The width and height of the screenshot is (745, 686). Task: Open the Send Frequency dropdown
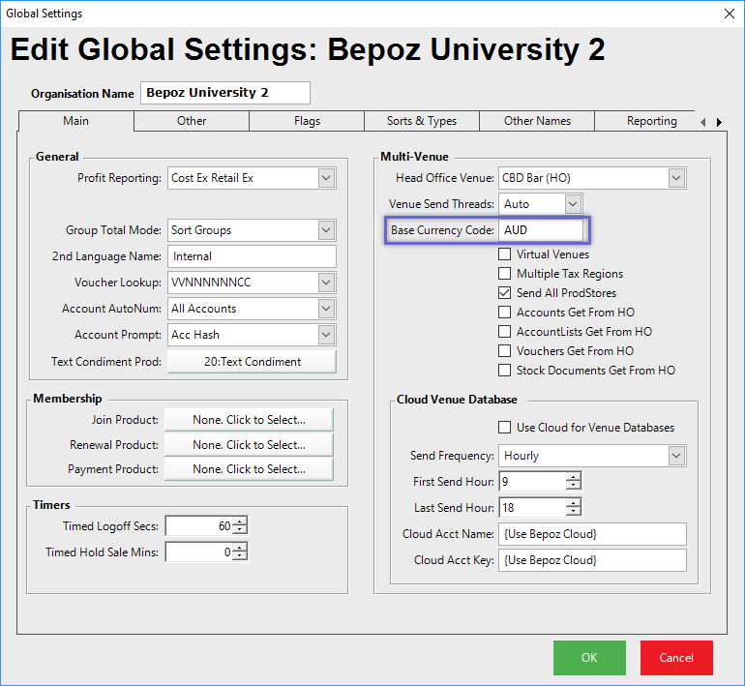(676, 456)
